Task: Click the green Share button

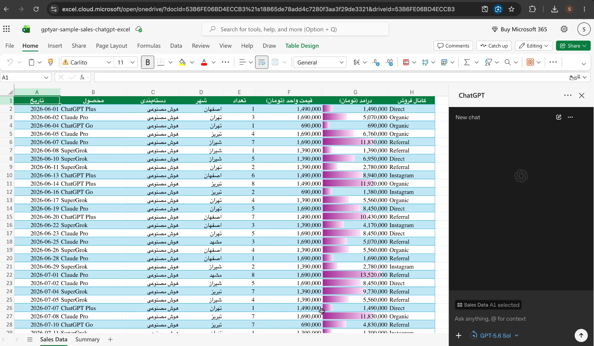Action: click(573, 46)
